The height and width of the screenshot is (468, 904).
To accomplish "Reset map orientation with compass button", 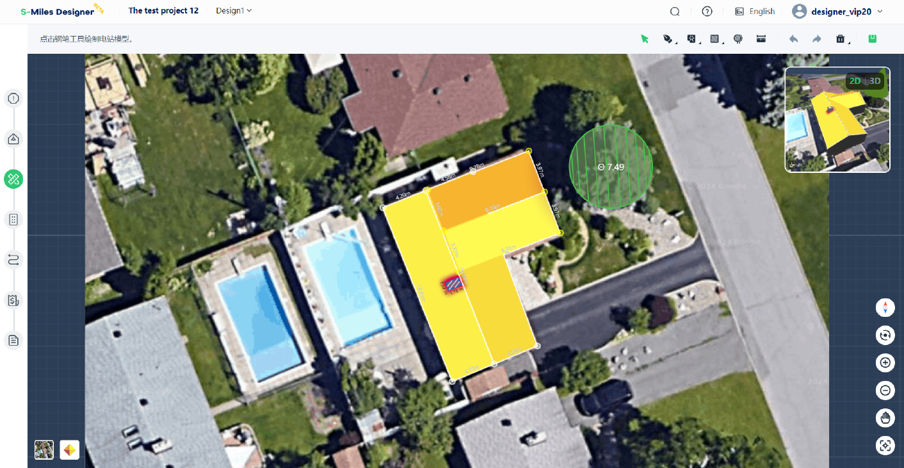I will pyautogui.click(x=885, y=307).
